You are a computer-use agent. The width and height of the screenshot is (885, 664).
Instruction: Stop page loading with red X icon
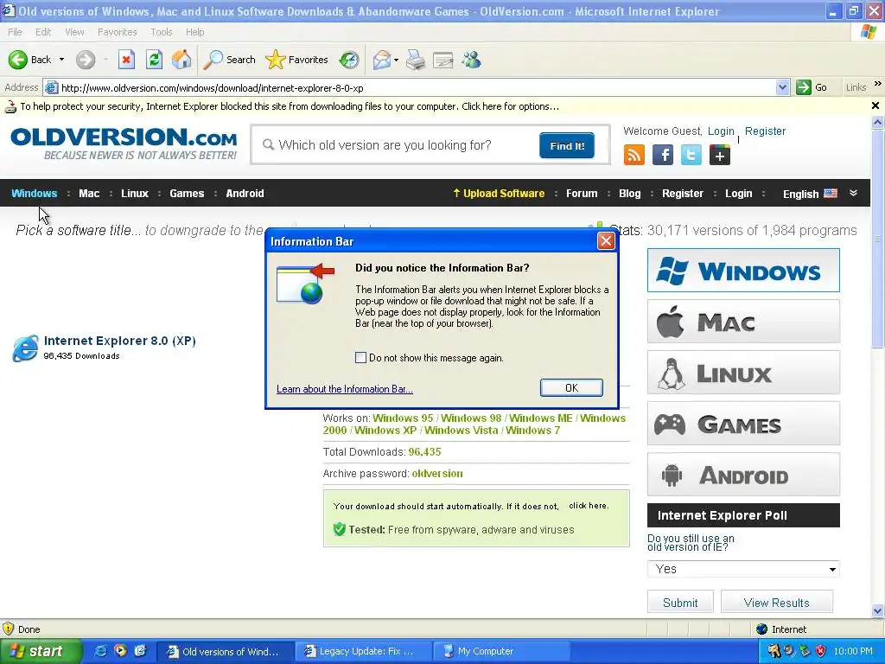tap(126, 60)
